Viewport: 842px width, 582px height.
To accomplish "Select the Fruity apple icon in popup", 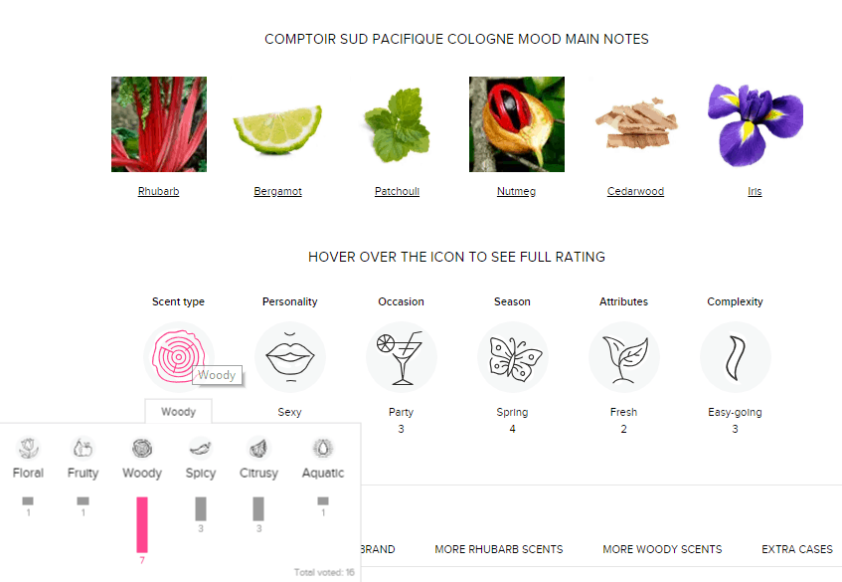I will 83,448.
